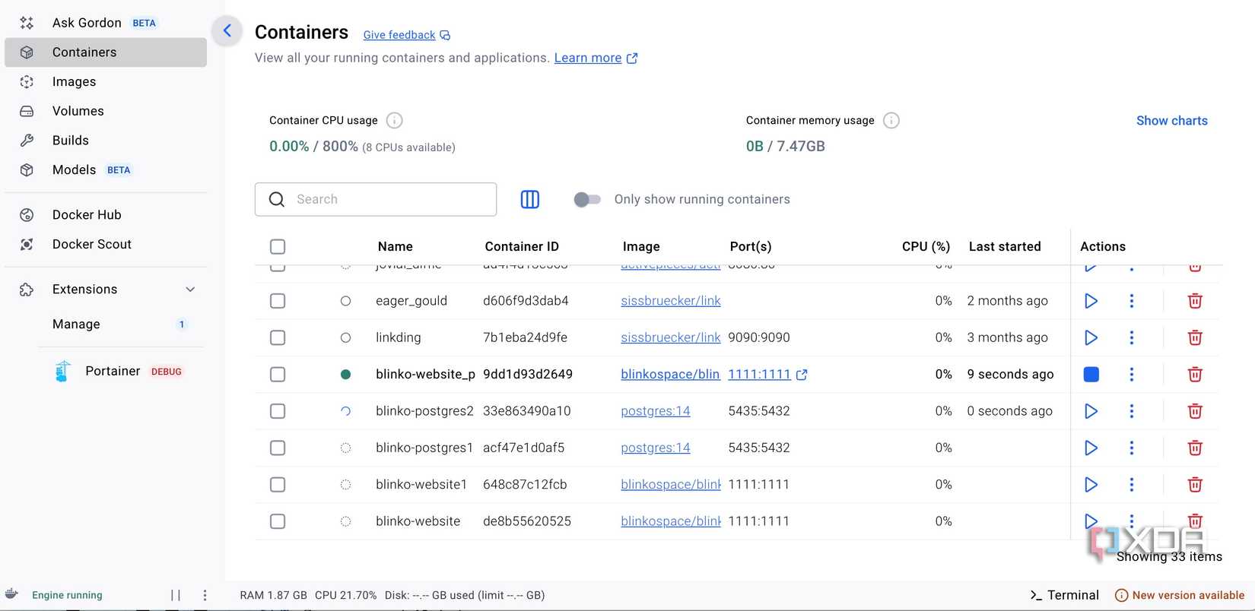Delete the blinko-postgres1 container
This screenshot has width=1255, height=611.
coord(1195,448)
